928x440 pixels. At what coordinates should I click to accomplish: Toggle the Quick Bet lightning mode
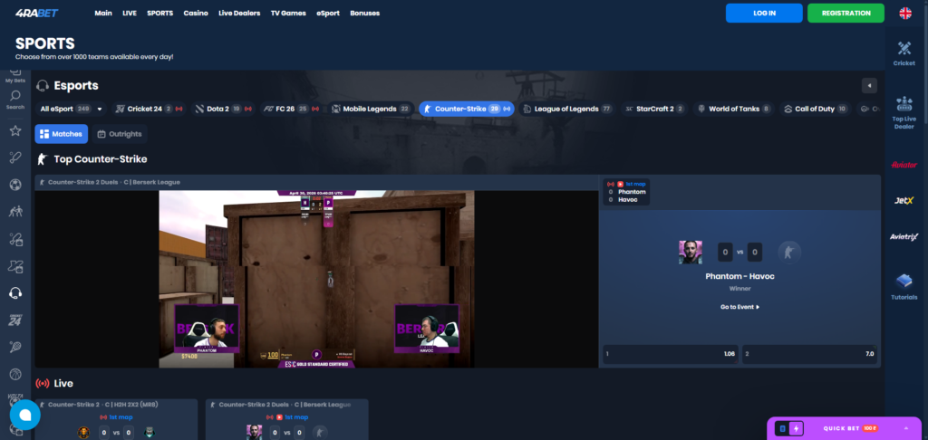pos(796,428)
